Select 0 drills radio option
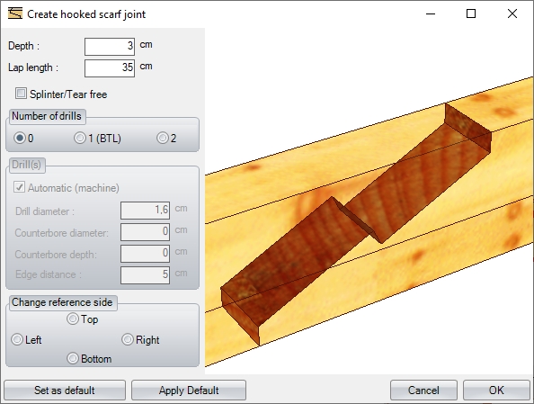Screen dimensions: 534x404 coord(20,138)
